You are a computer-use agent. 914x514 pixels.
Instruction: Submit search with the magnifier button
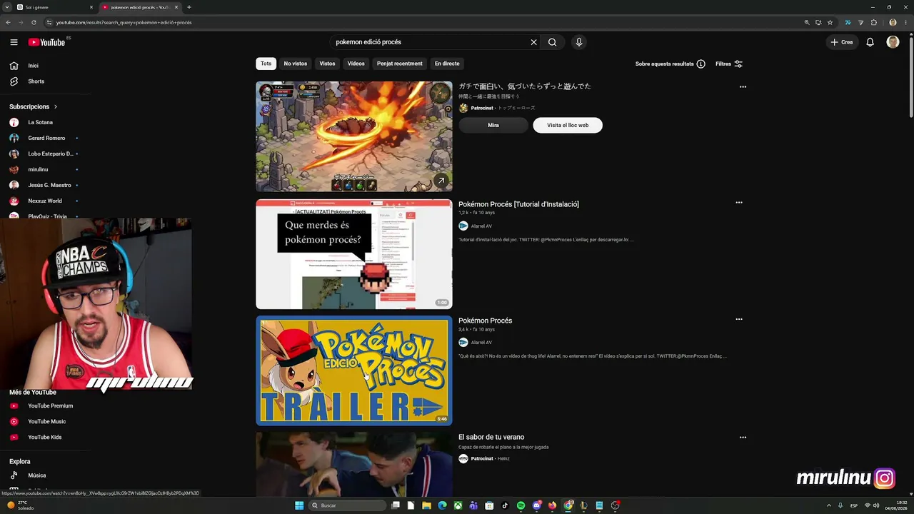click(552, 42)
